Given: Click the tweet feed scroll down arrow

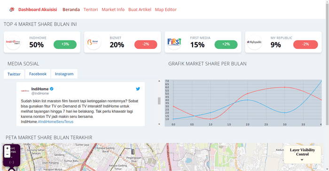Looking at the screenshot, I should coord(159,124).
